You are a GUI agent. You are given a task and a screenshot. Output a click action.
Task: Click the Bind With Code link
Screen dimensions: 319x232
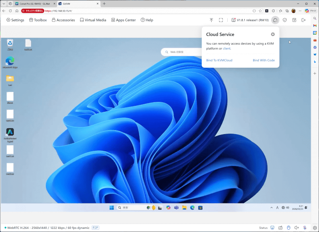[264, 60]
